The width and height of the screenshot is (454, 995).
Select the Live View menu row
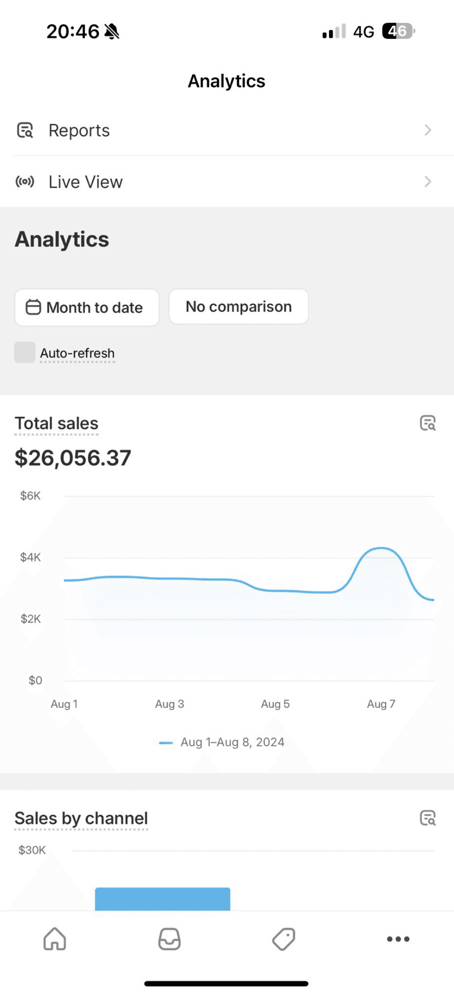(227, 182)
